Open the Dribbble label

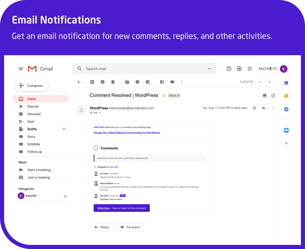point(41,144)
